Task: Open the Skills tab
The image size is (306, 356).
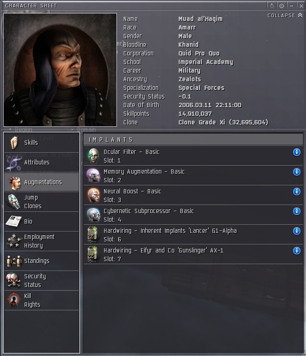Action: [41, 142]
